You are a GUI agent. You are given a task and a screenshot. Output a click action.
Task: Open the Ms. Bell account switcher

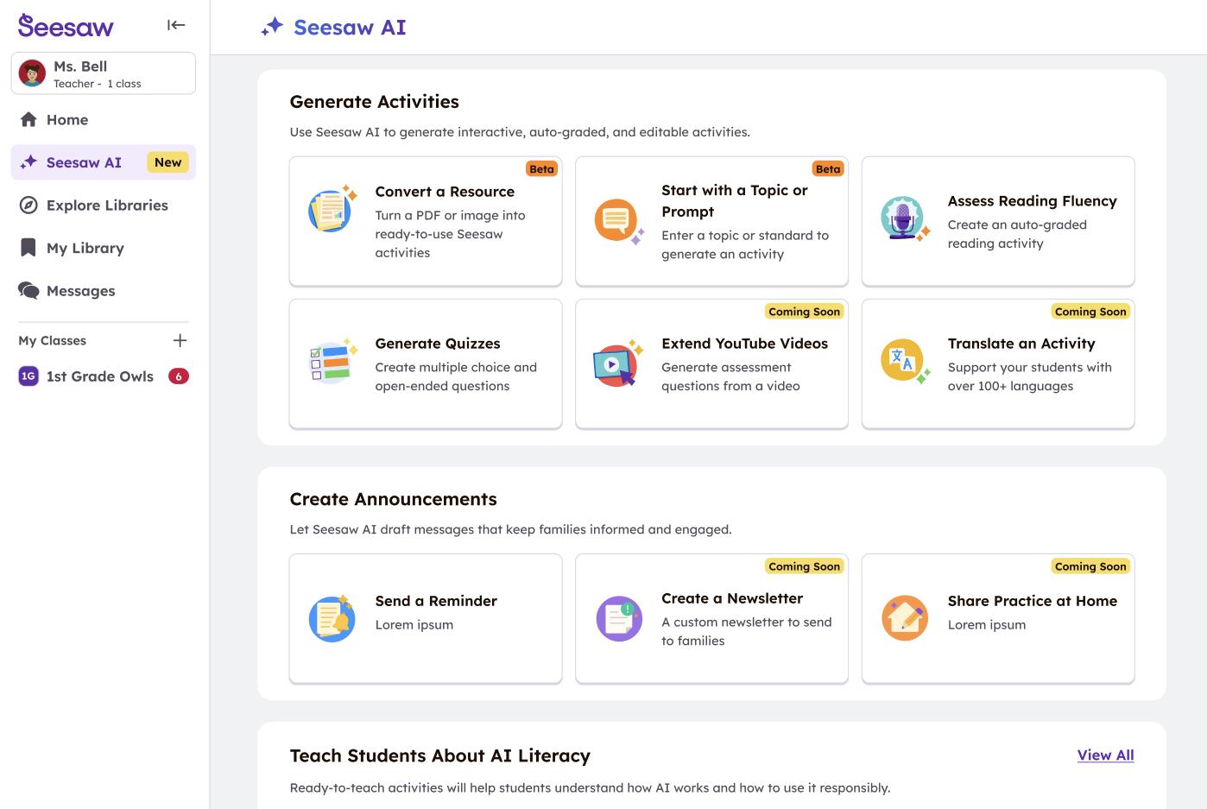tap(104, 73)
